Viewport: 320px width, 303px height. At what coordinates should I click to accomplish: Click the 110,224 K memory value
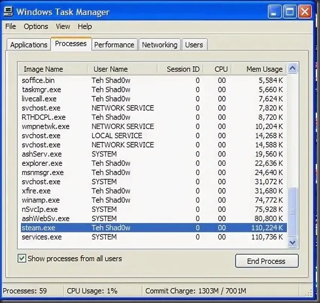(267, 228)
